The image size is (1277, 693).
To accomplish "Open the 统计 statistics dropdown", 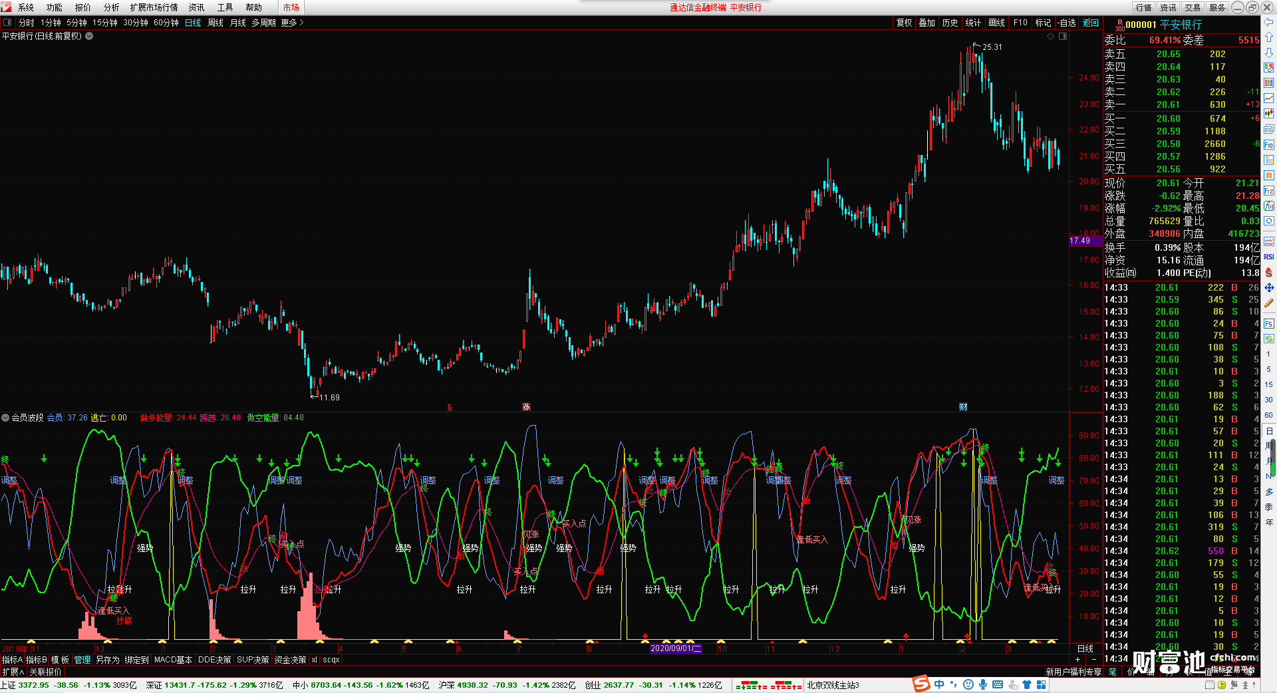I will [x=973, y=23].
